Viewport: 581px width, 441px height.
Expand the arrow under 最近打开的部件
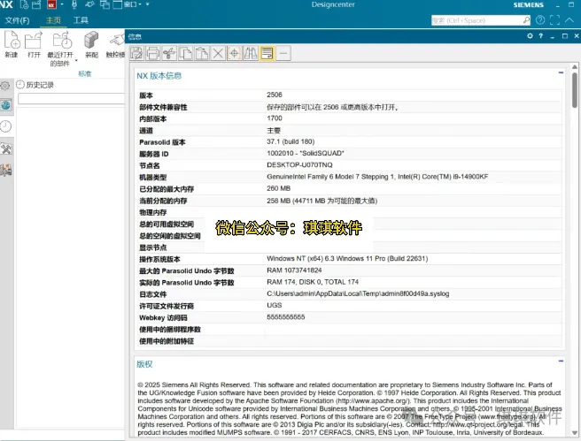click(76, 61)
